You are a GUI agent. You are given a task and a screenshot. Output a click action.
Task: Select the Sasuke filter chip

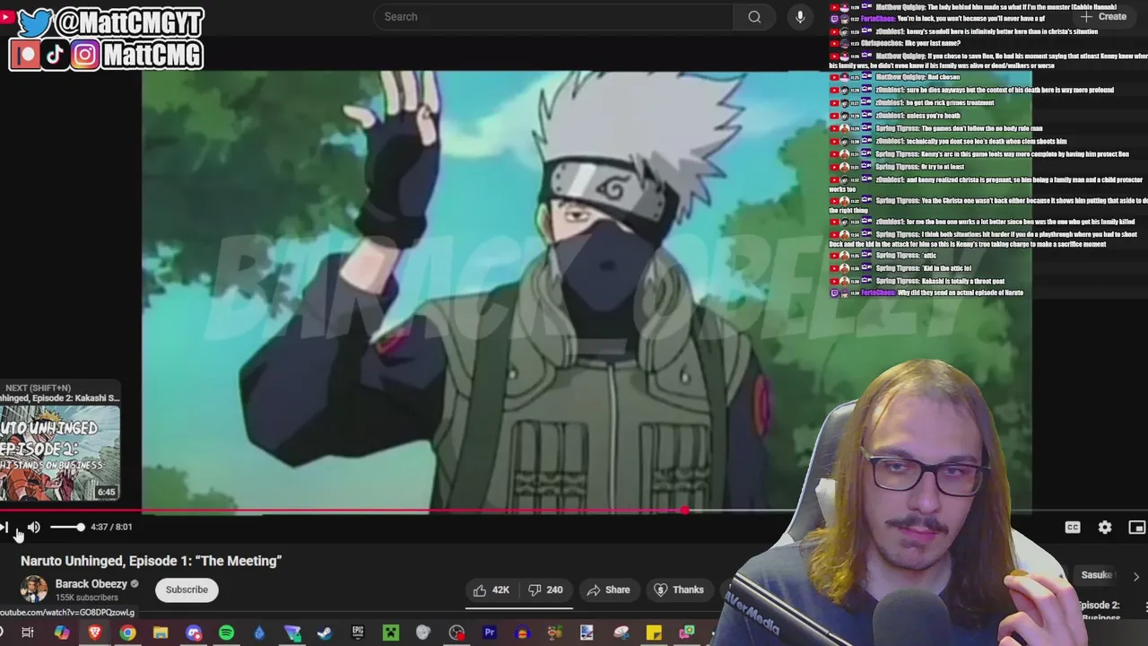point(1096,575)
